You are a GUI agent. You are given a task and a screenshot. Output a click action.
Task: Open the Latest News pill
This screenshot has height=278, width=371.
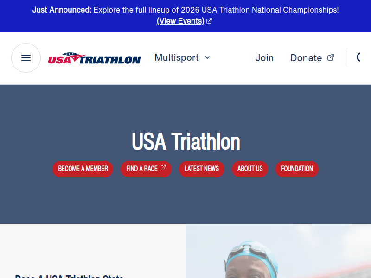point(202,169)
